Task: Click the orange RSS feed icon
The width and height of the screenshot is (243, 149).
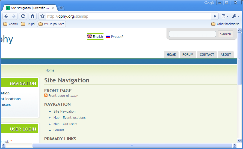Action: 46,95
